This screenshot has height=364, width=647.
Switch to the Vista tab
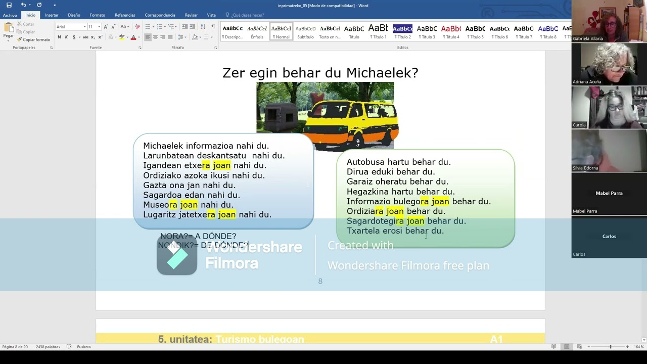pos(211,15)
